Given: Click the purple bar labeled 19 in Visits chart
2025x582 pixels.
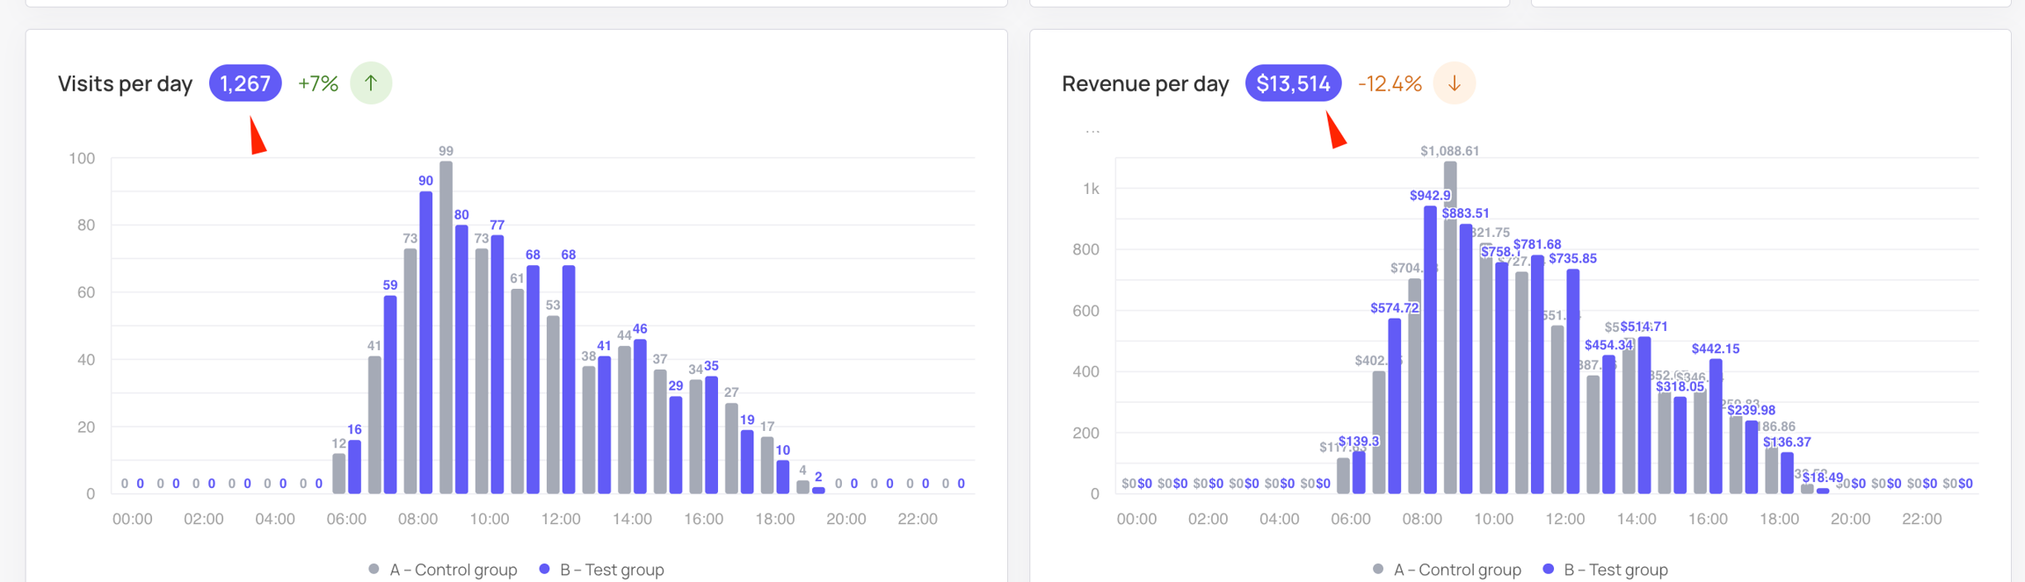Looking at the screenshot, I should [747, 462].
